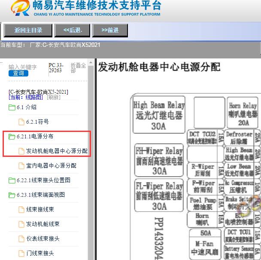
Task: Click folder icon of 6.23.1线束端面视图
Action: [12, 195]
